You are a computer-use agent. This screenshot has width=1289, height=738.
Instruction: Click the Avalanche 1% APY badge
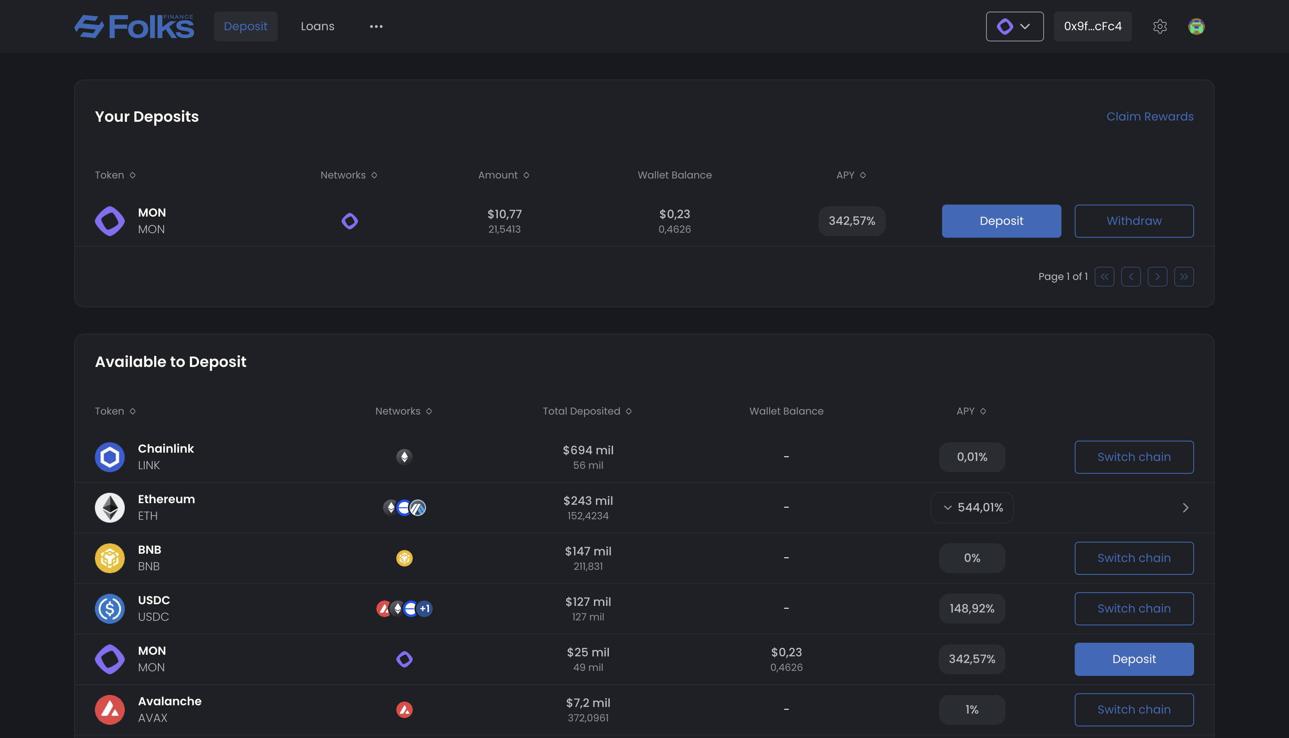[972, 709]
